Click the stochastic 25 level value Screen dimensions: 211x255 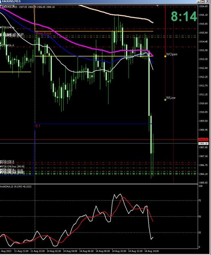pos(200,233)
